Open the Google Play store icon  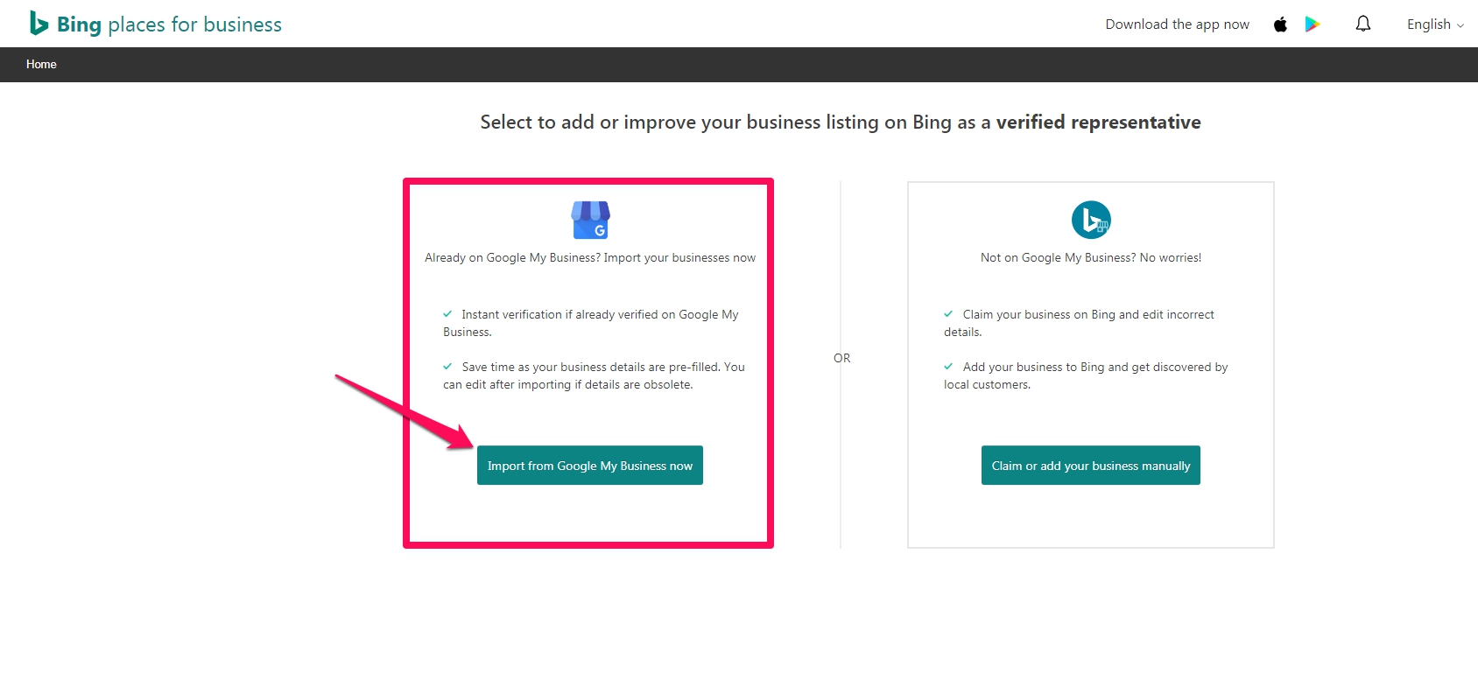tap(1312, 25)
